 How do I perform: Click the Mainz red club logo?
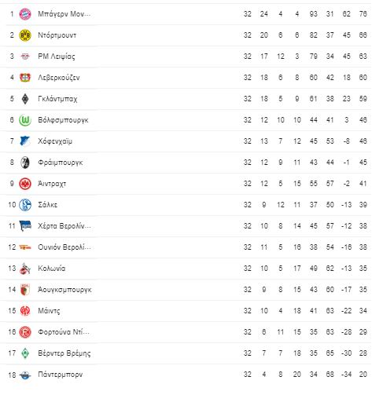[25, 311]
